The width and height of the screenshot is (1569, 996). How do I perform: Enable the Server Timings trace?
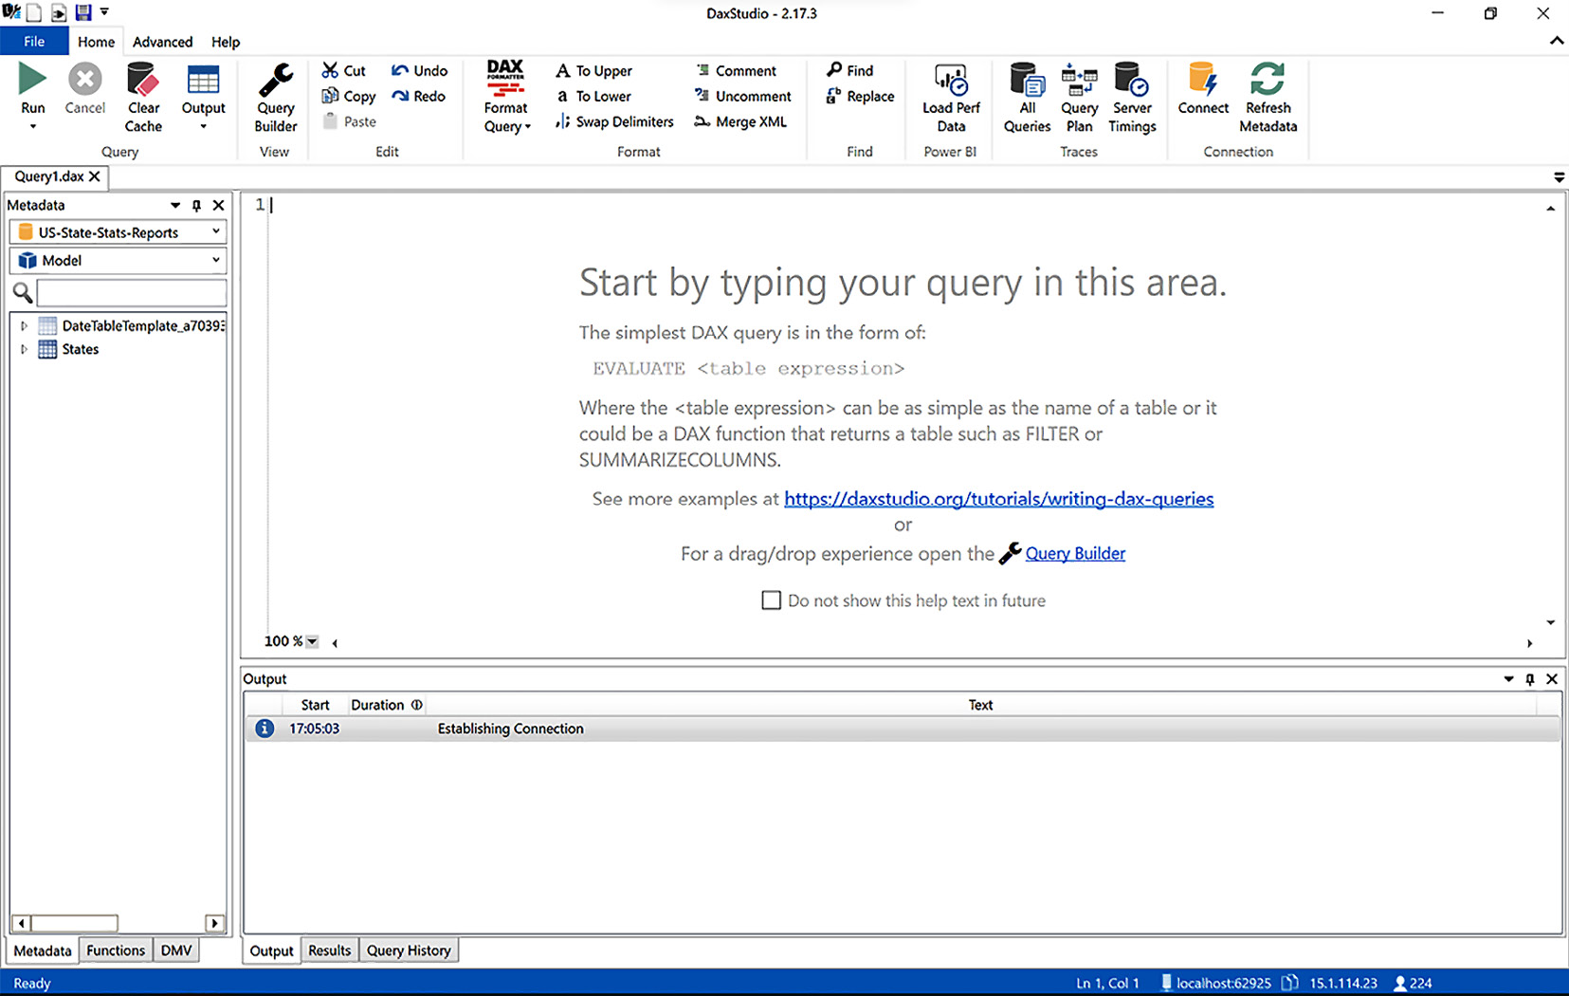coord(1132,82)
